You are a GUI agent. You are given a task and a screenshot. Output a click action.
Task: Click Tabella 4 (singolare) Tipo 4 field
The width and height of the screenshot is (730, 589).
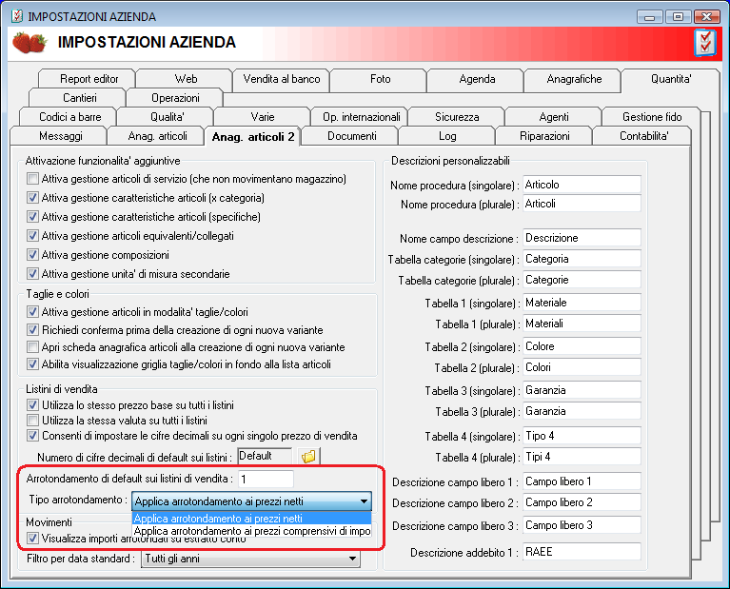(x=582, y=436)
